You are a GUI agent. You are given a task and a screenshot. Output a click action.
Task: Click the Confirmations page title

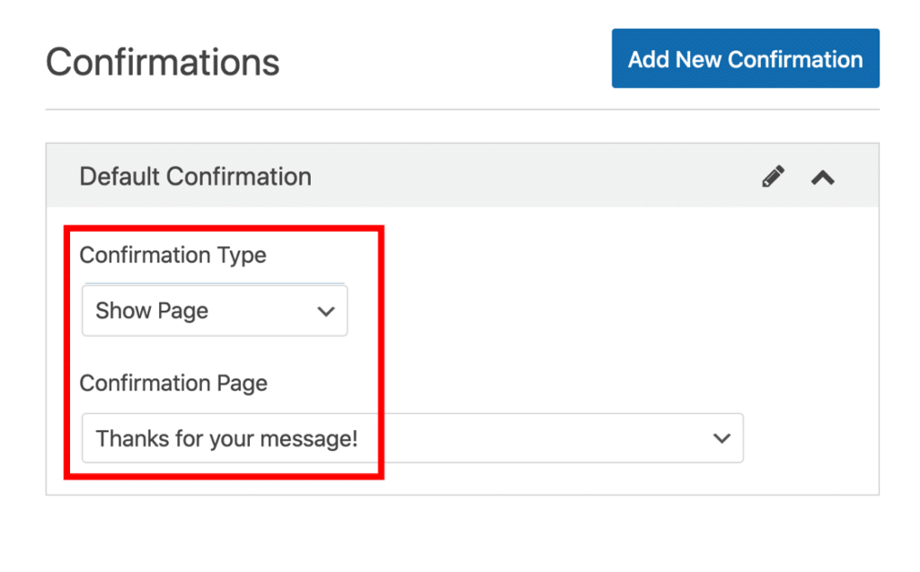pos(162,61)
